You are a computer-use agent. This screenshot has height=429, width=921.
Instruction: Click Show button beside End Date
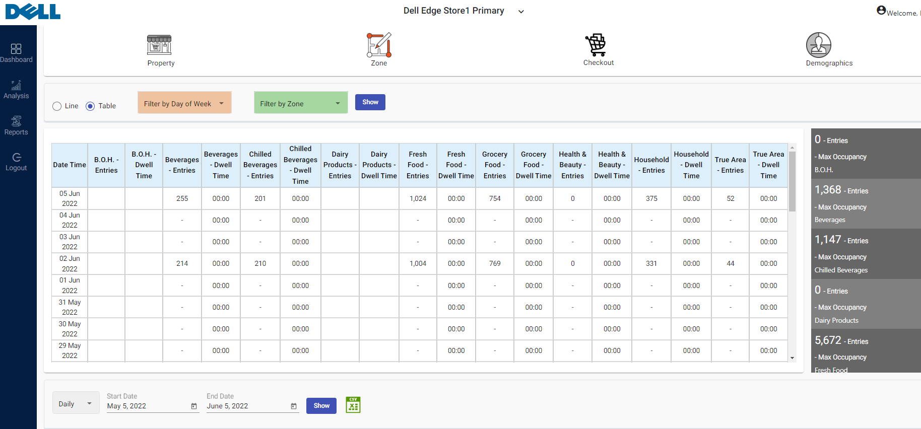pos(321,406)
